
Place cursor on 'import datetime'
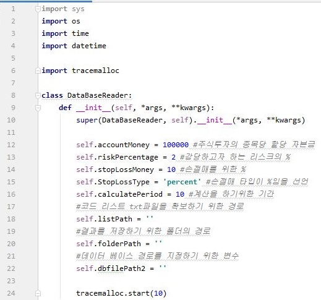click(74, 46)
